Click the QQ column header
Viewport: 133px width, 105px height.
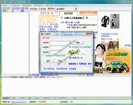[x=13, y=11]
